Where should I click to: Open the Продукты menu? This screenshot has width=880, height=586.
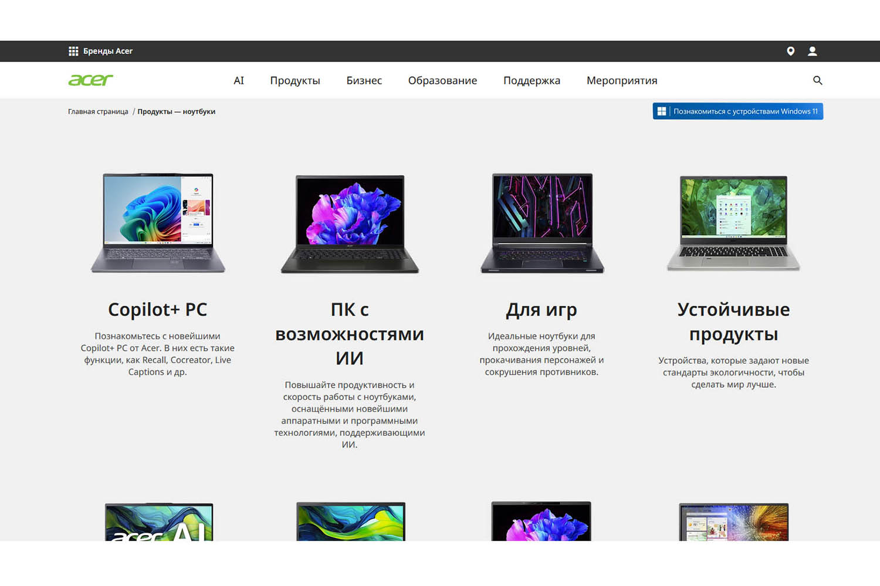click(x=295, y=80)
